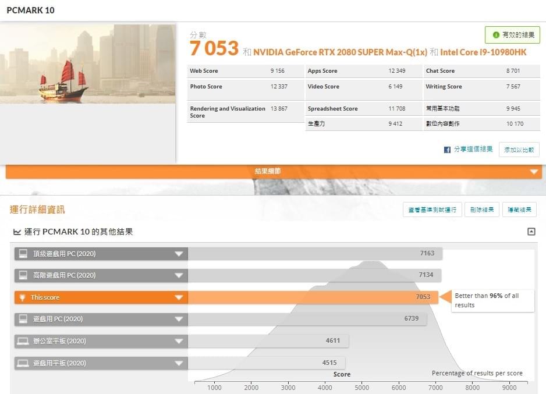Click the 6739 score value

coord(411,318)
